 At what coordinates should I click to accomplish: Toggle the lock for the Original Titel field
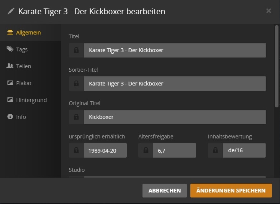click(76, 117)
